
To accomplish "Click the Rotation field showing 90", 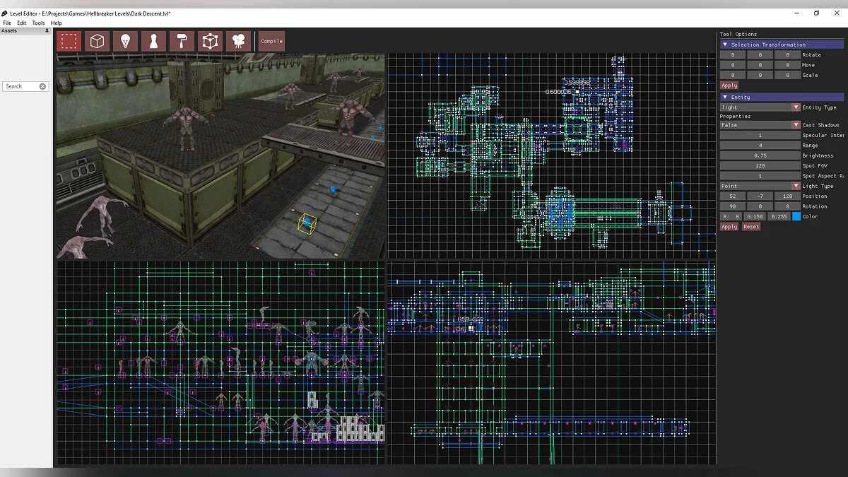I will coord(733,206).
